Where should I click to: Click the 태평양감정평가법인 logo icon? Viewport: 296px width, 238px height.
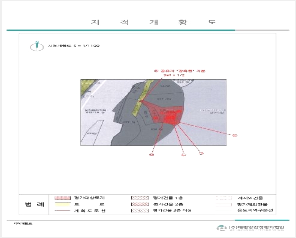[x=221, y=228]
